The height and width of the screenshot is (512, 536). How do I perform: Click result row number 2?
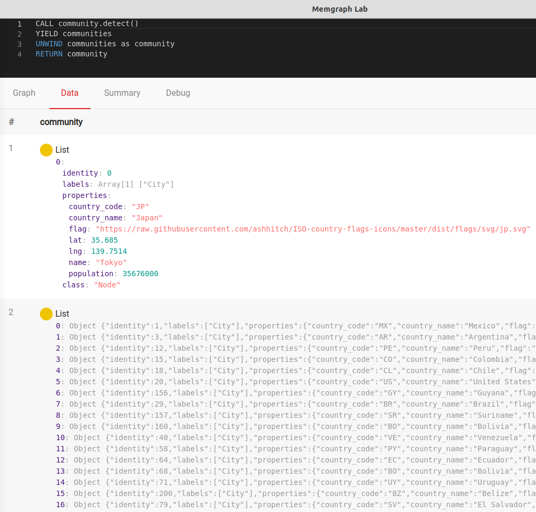click(x=11, y=312)
